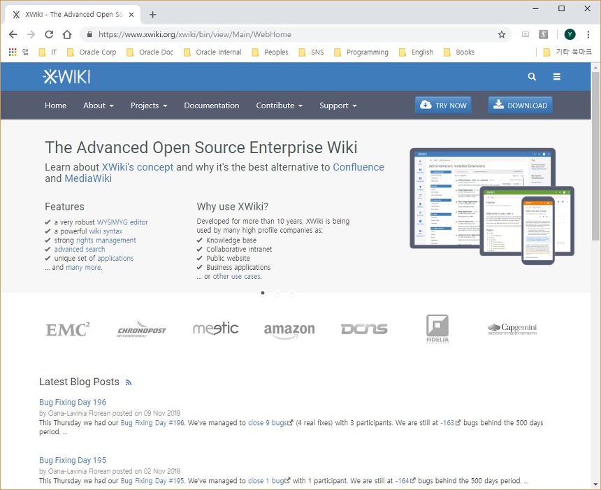Viewport: 601px width, 490px height.
Task: Go to Home in navigation bar
Action: tap(56, 106)
